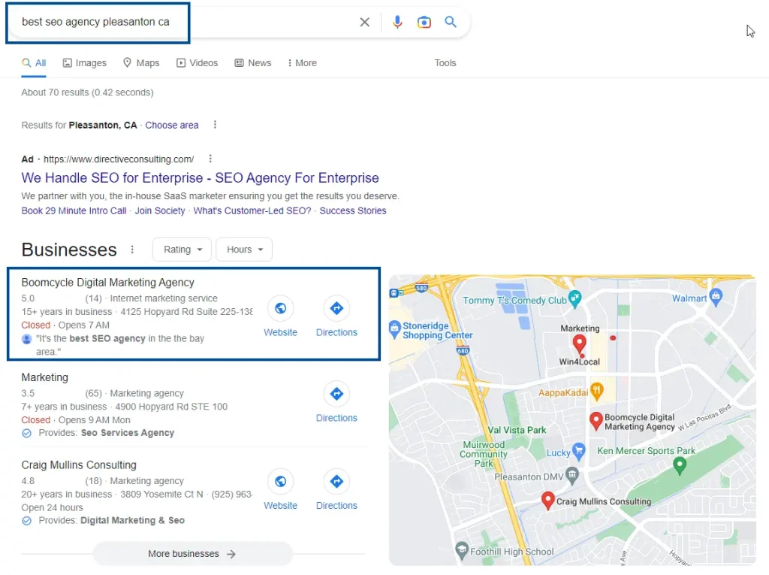Switch to the Maps tab
Viewport: 769px width, 575px height.
141,63
